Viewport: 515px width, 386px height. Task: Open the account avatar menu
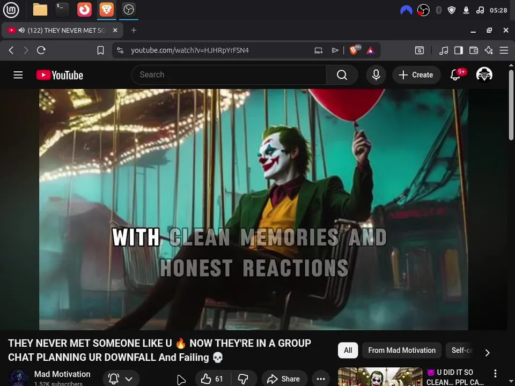[484, 75]
